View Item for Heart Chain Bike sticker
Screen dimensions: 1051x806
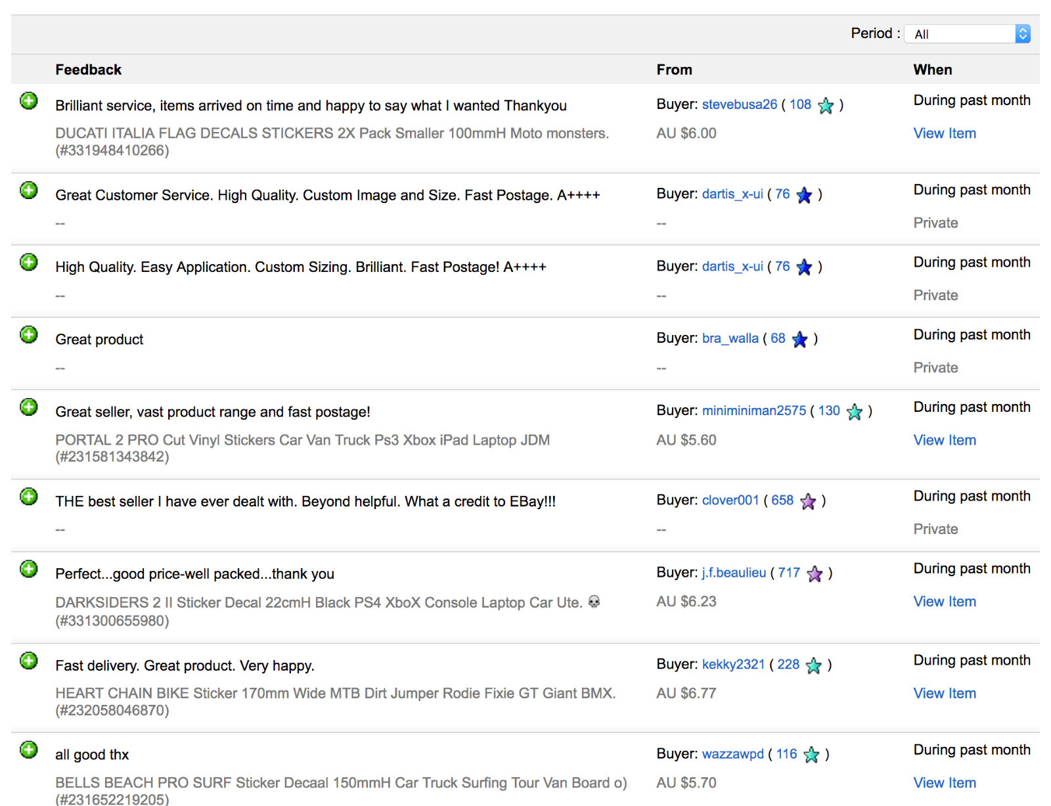click(x=945, y=694)
